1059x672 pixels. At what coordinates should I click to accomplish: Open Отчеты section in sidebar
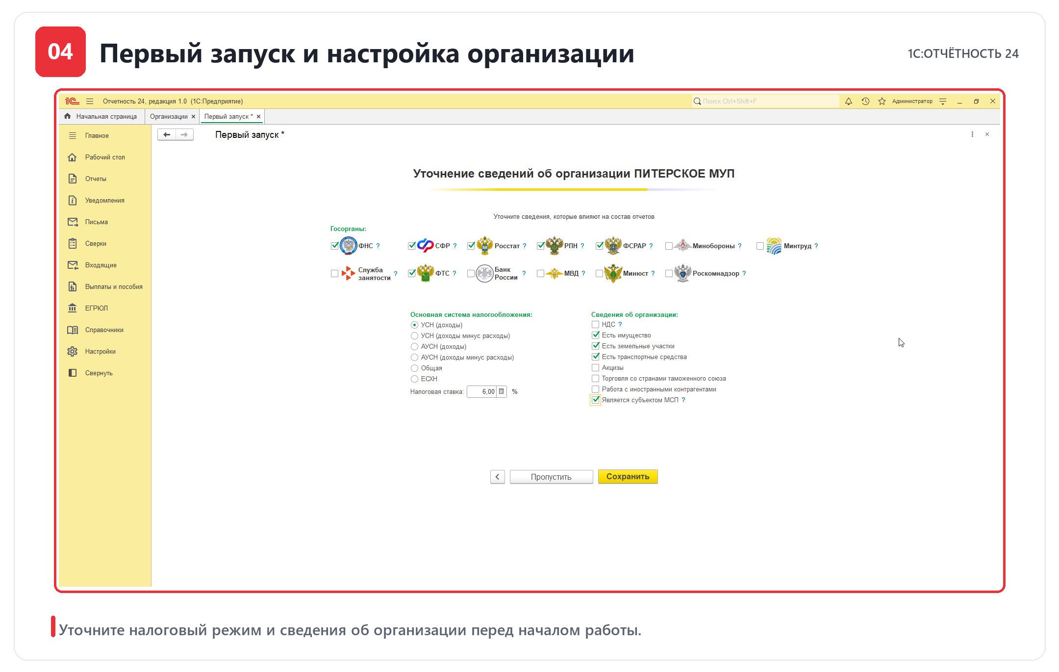(105, 179)
